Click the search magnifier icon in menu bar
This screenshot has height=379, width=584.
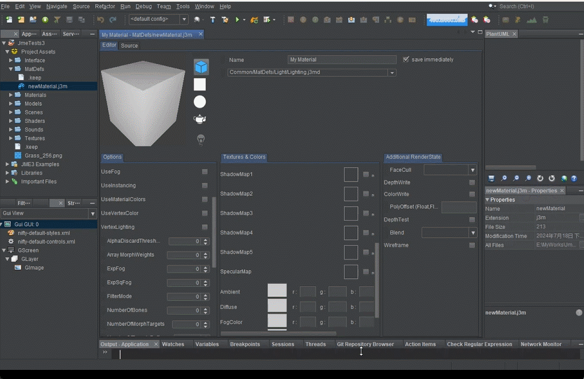492,6
